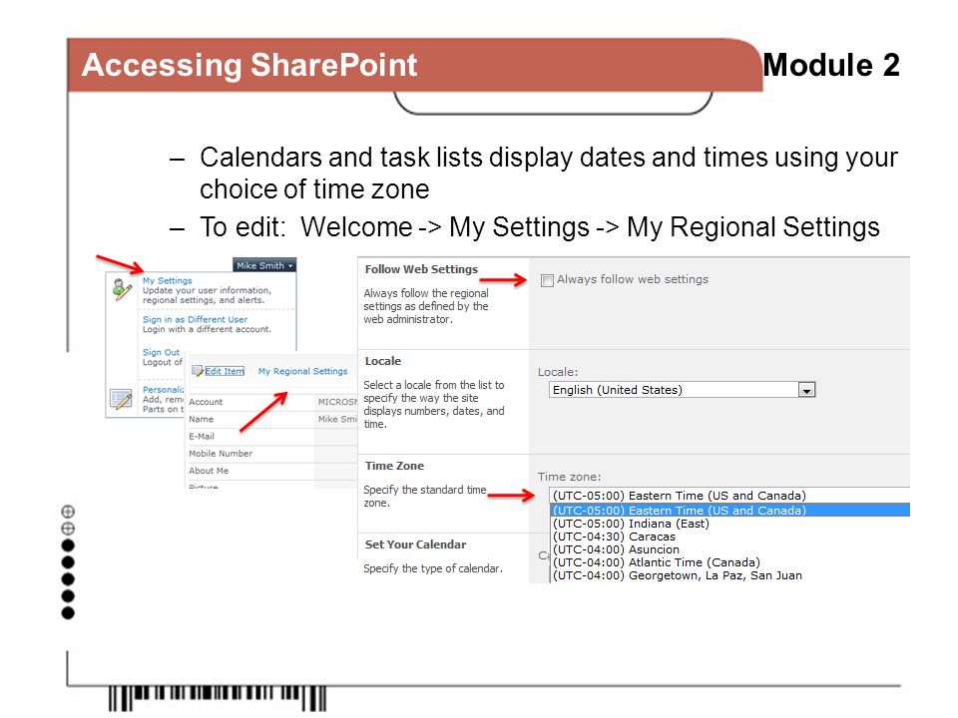Viewport: 958px width, 718px height.
Task: Select Asuncion time zone option
Action: point(616,549)
